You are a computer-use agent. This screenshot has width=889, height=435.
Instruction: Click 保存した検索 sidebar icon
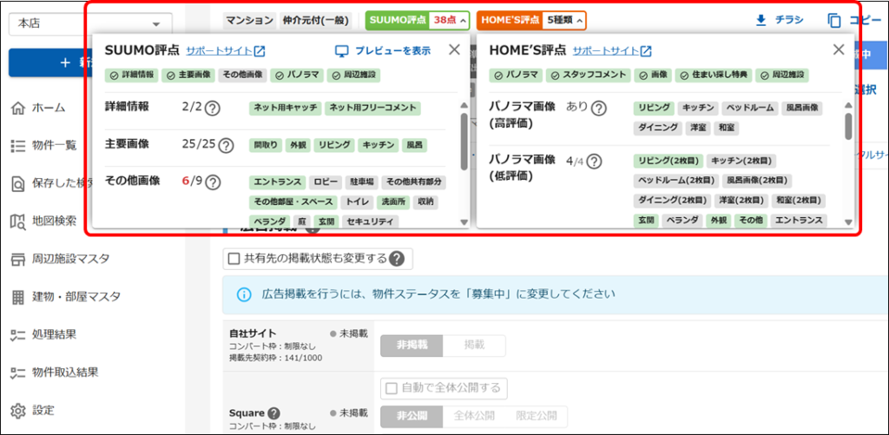[x=18, y=183]
